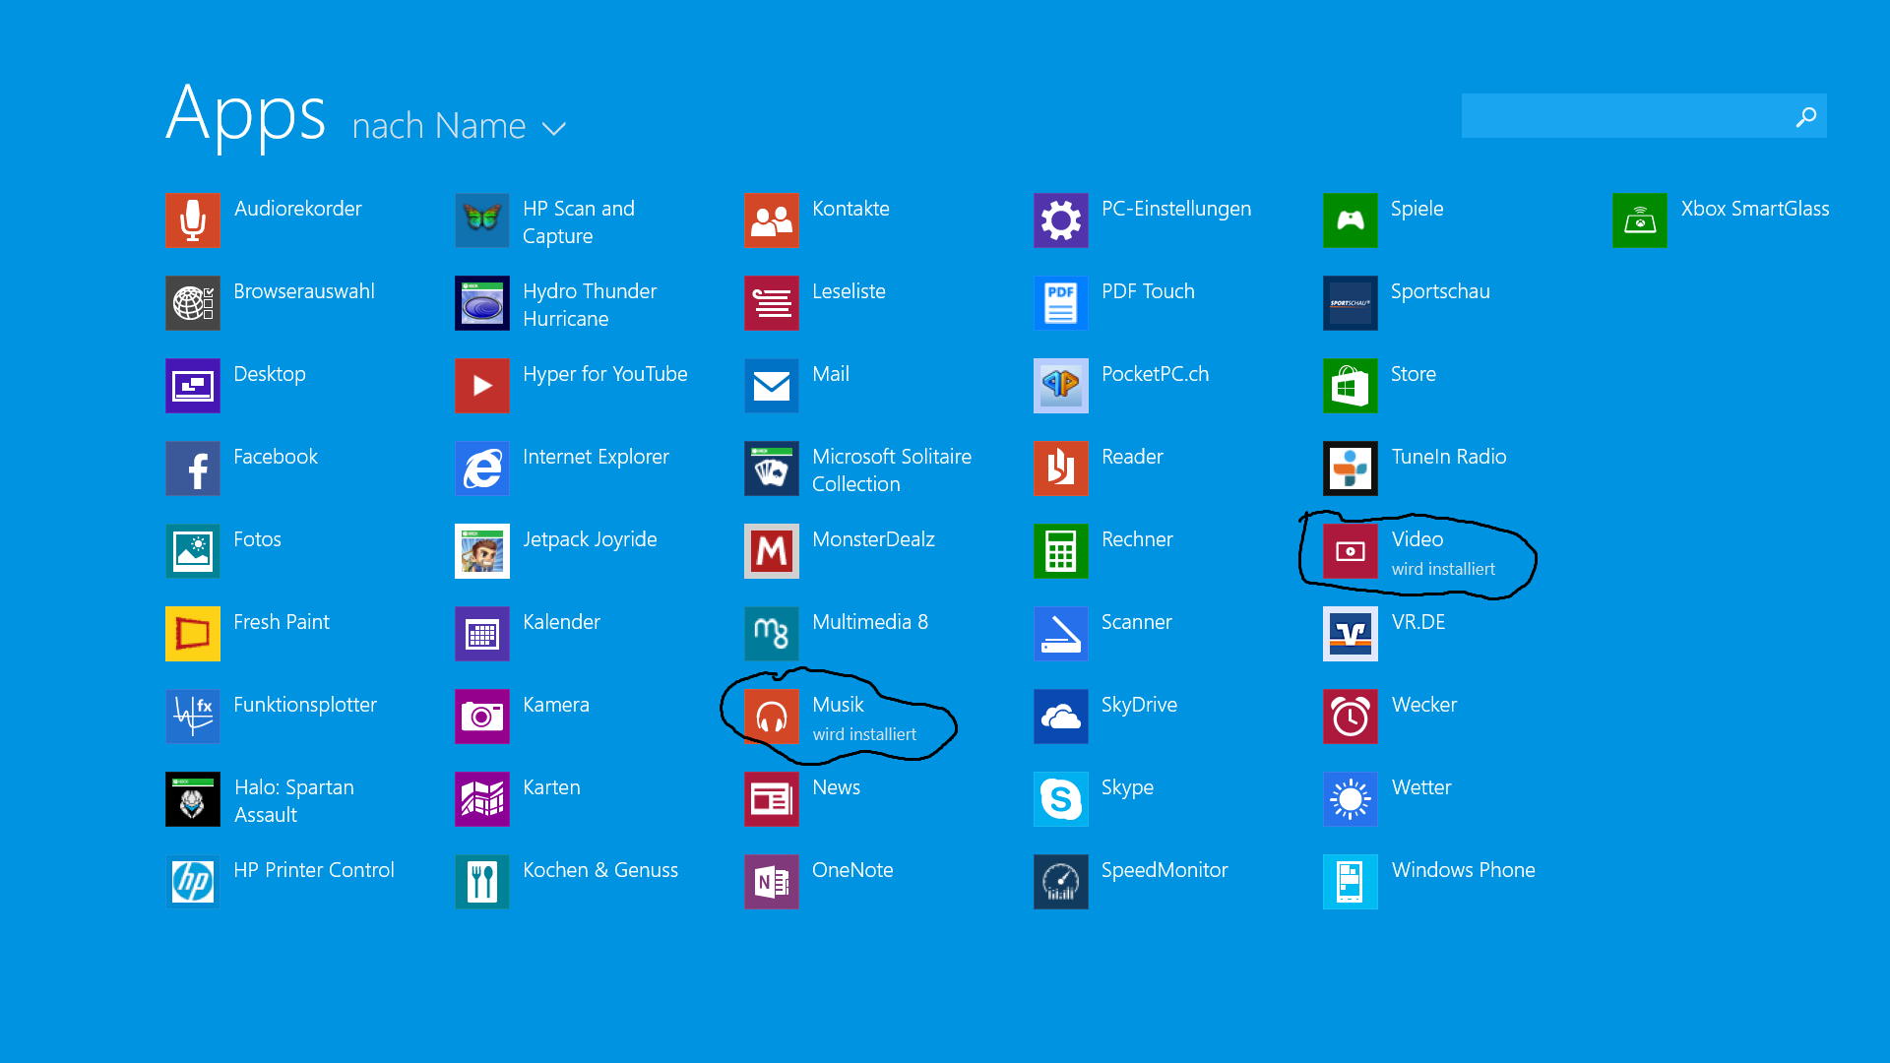Click the 'Kochen & Genuss' label

point(600,870)
